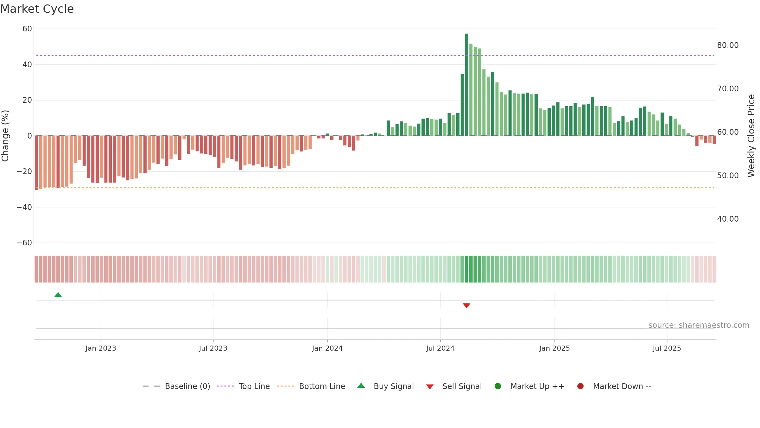Toggle the Sell Signal legend entry

454,386
